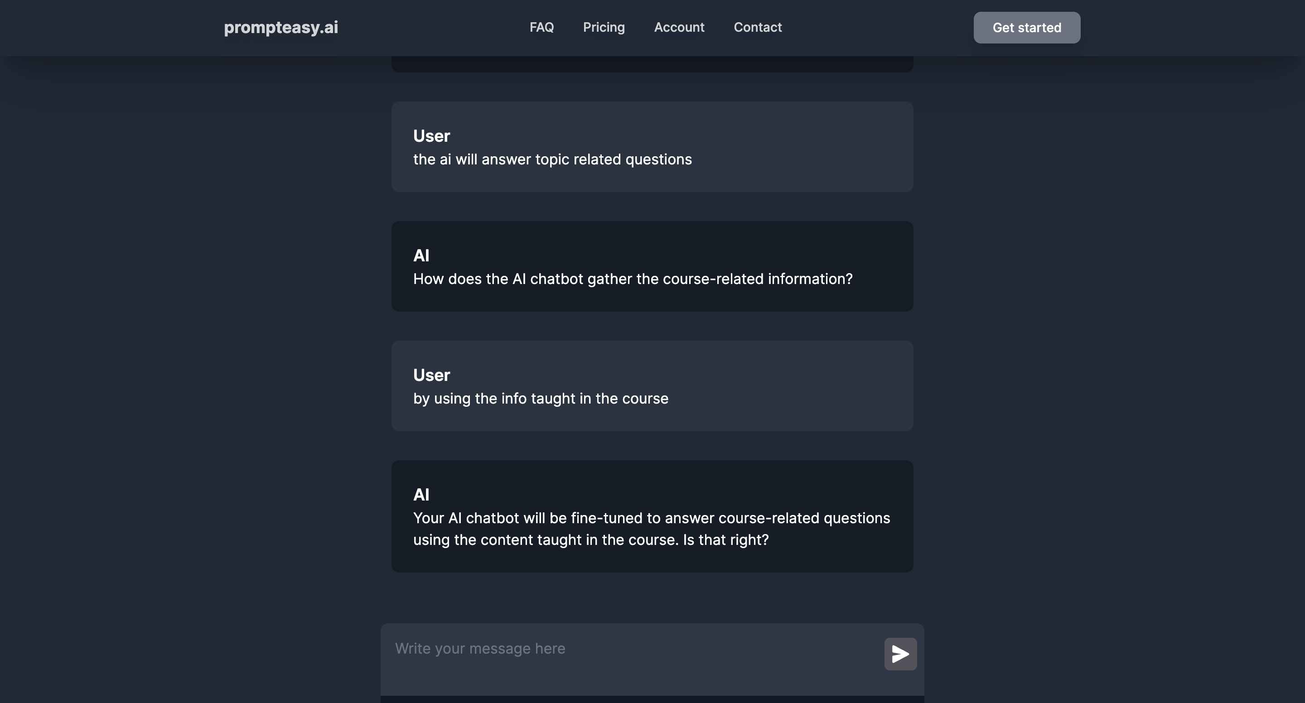Select the user reply about info taught in course
This screenshot has width=1305, height=703.
pyautogui.click(x=540, y=399)
